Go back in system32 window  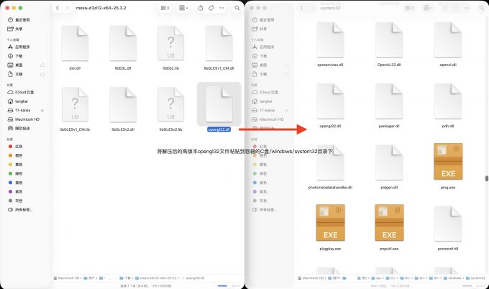pyautogui.click(x=302, y=8)
